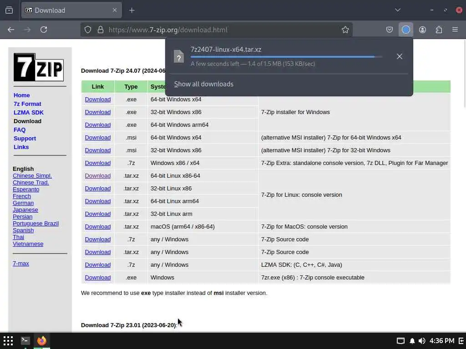466x349 pixels.
Task: Open the Support page
Action: [25, 138]
